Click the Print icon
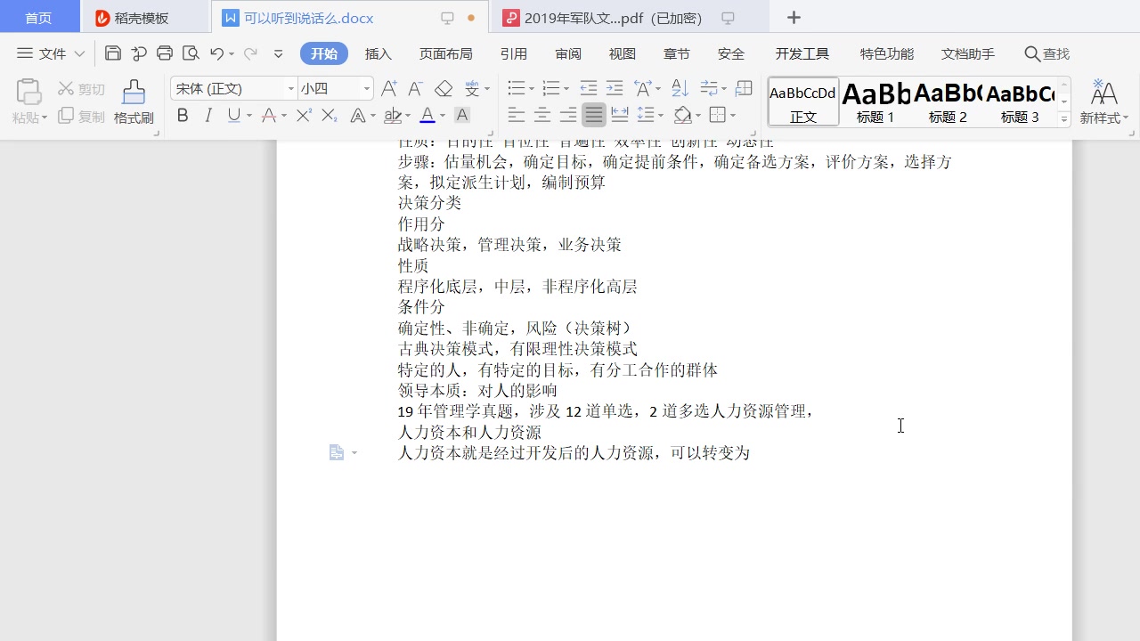The height and width of the screenshot is (641, 1140). click(x=165, y=53)
